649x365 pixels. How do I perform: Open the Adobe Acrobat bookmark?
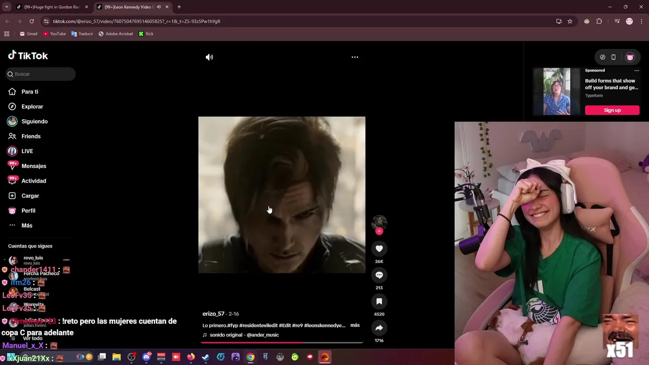(116, 34)
